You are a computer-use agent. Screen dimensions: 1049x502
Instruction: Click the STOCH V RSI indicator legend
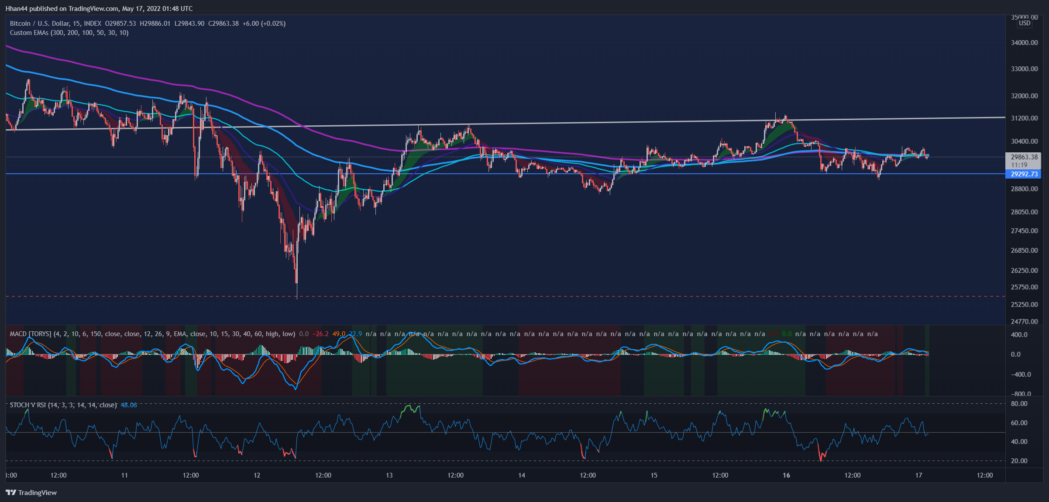click(63, 405)
